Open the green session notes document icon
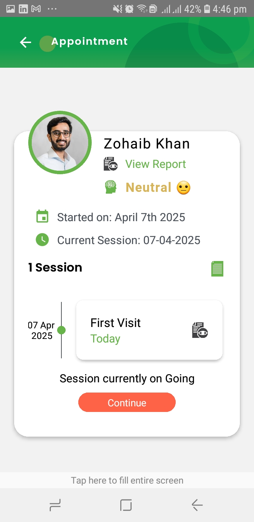The height and width of the screenshot is (522, 254). pos(217,268)
